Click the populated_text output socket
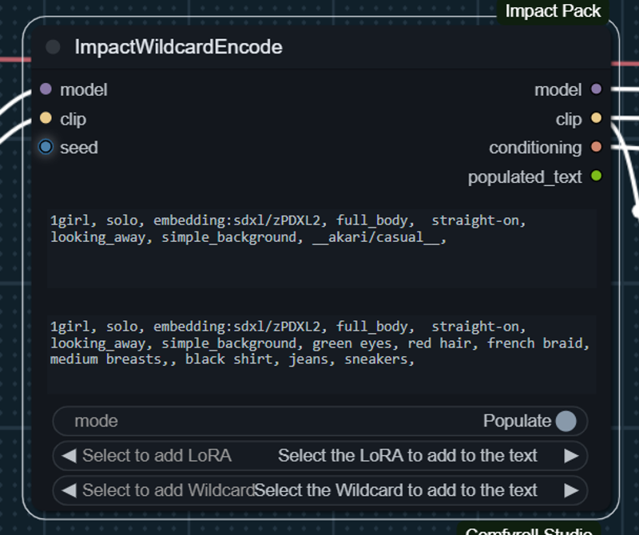639x535 pixels. tap(596, 176)
